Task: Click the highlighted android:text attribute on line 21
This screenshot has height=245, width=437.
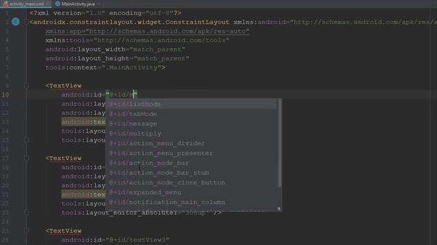Action: pyautogui.click(x=83, y=195)
